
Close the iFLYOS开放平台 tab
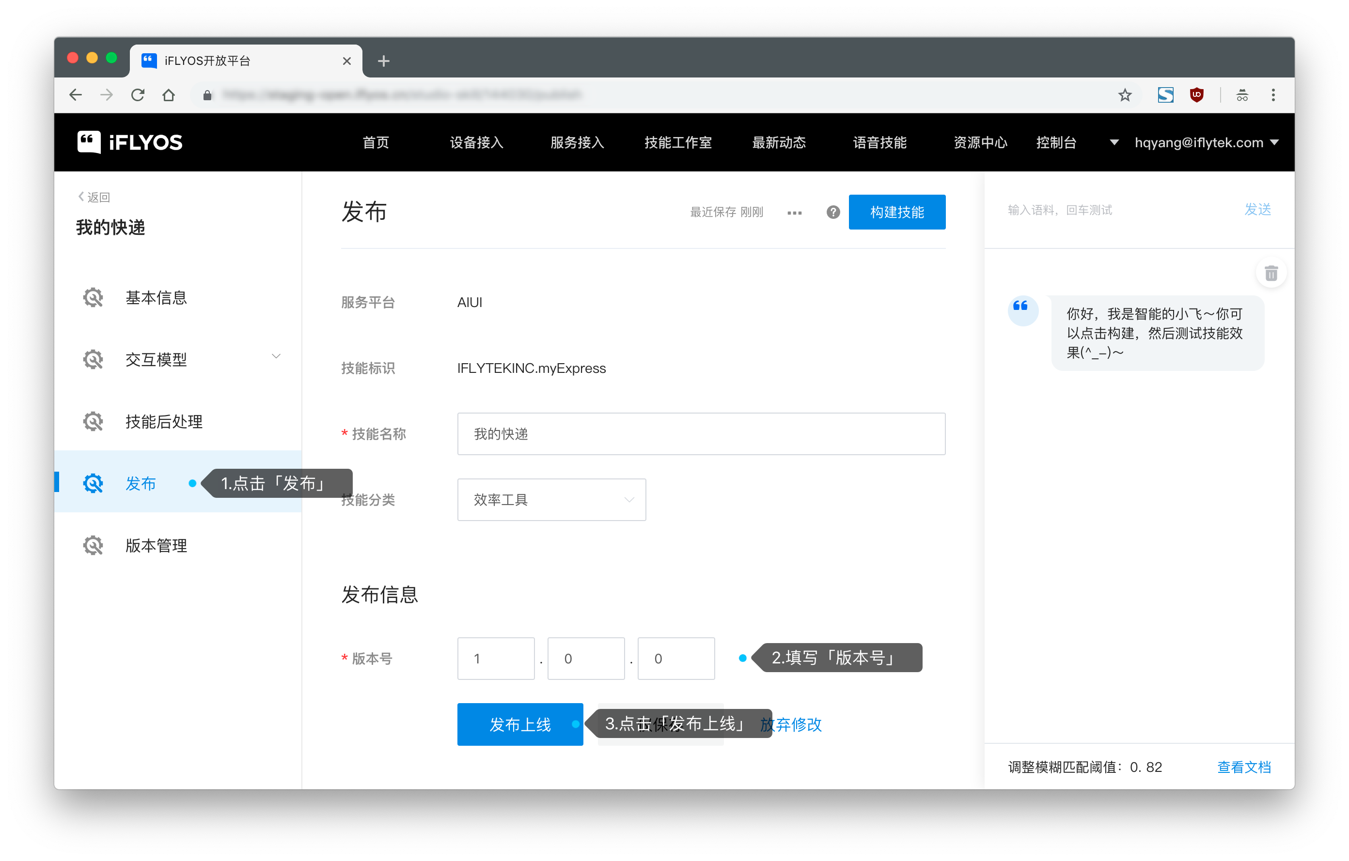point(347,61)
